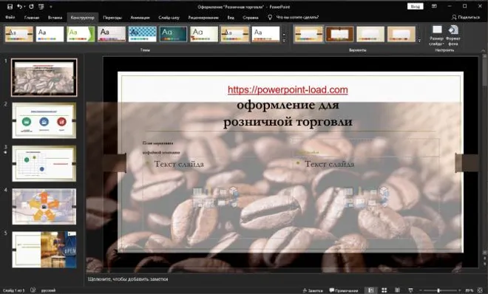Select the Конструктор ribbon tab
Image resolution: width=488 pixels, height=294 pixels.
[83, 18]
